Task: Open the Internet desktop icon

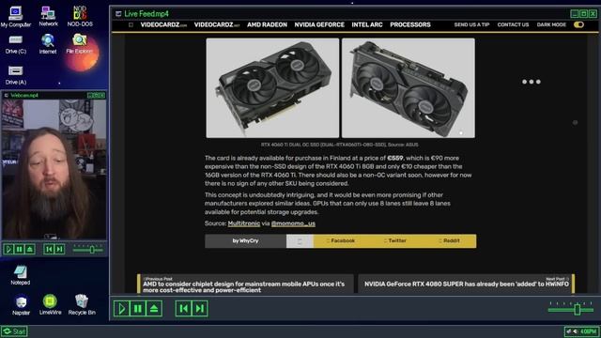Action: click(x=48, y=44)
